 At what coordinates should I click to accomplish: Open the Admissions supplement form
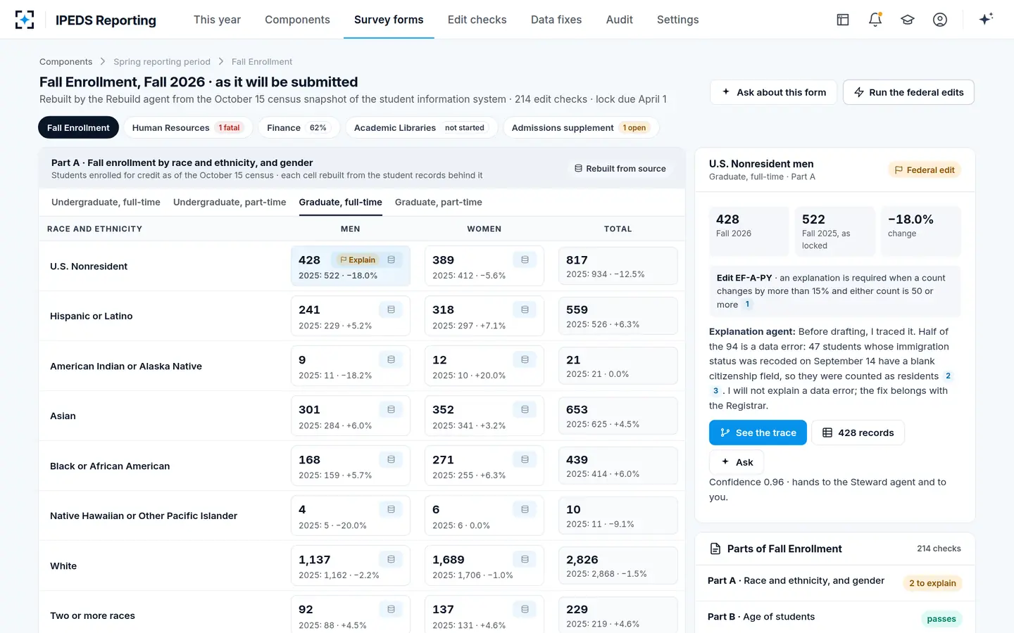[x=580, y=127]
